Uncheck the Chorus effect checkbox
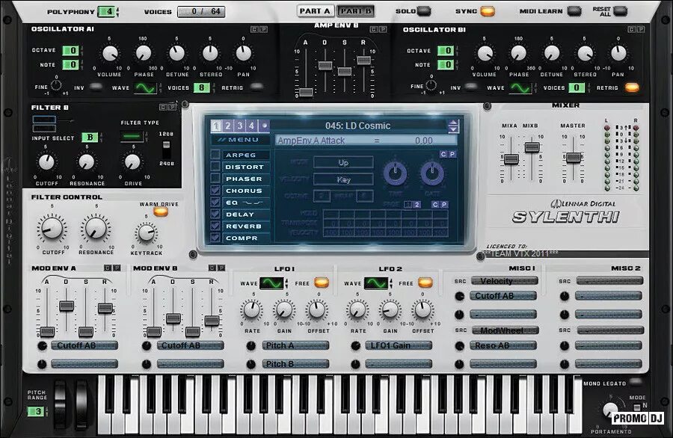The image size is (673, 438). 215,190
